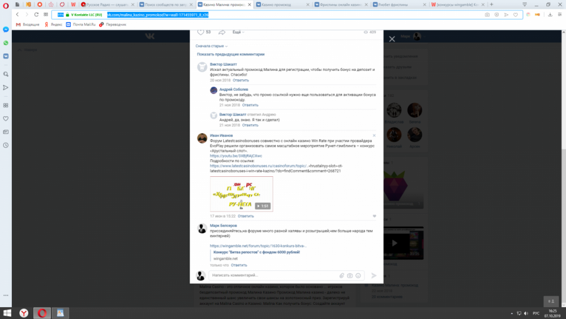Open the youtu.be video link

(x=236, y=156)
